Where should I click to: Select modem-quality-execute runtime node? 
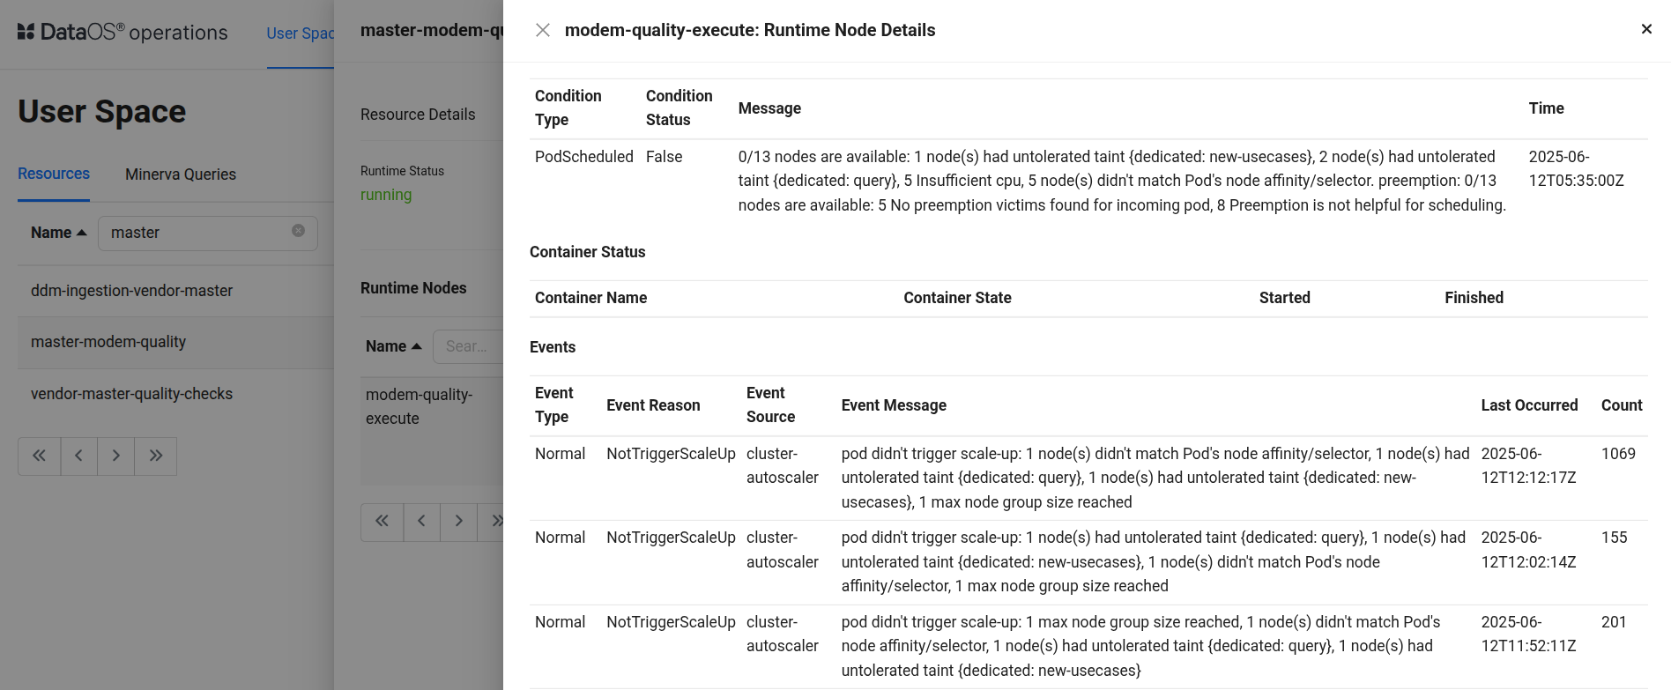click(x=420, y=406)
